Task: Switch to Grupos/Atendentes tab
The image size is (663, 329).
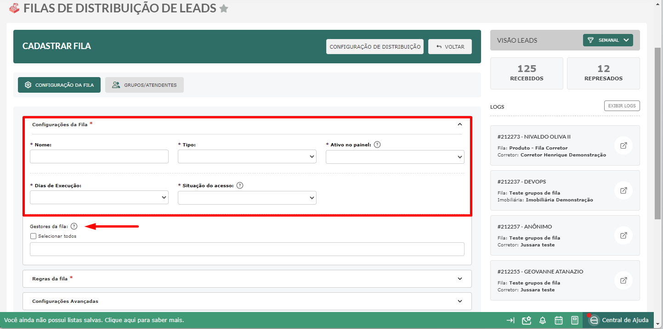Action: pos(144,85)
